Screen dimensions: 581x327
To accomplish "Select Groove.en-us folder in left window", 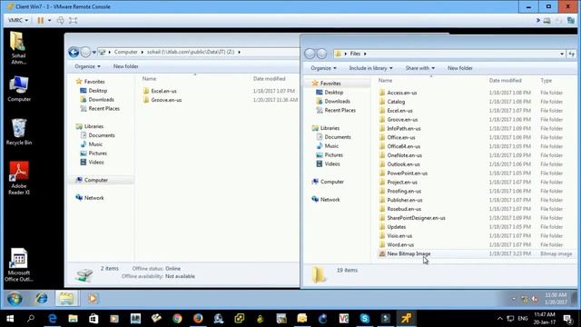I will (x=166, y=100).
